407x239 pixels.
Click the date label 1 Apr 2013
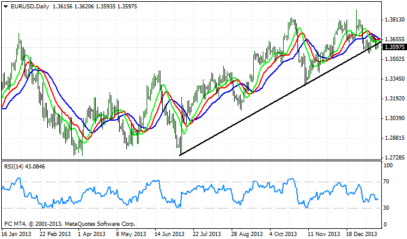point(92,234)
